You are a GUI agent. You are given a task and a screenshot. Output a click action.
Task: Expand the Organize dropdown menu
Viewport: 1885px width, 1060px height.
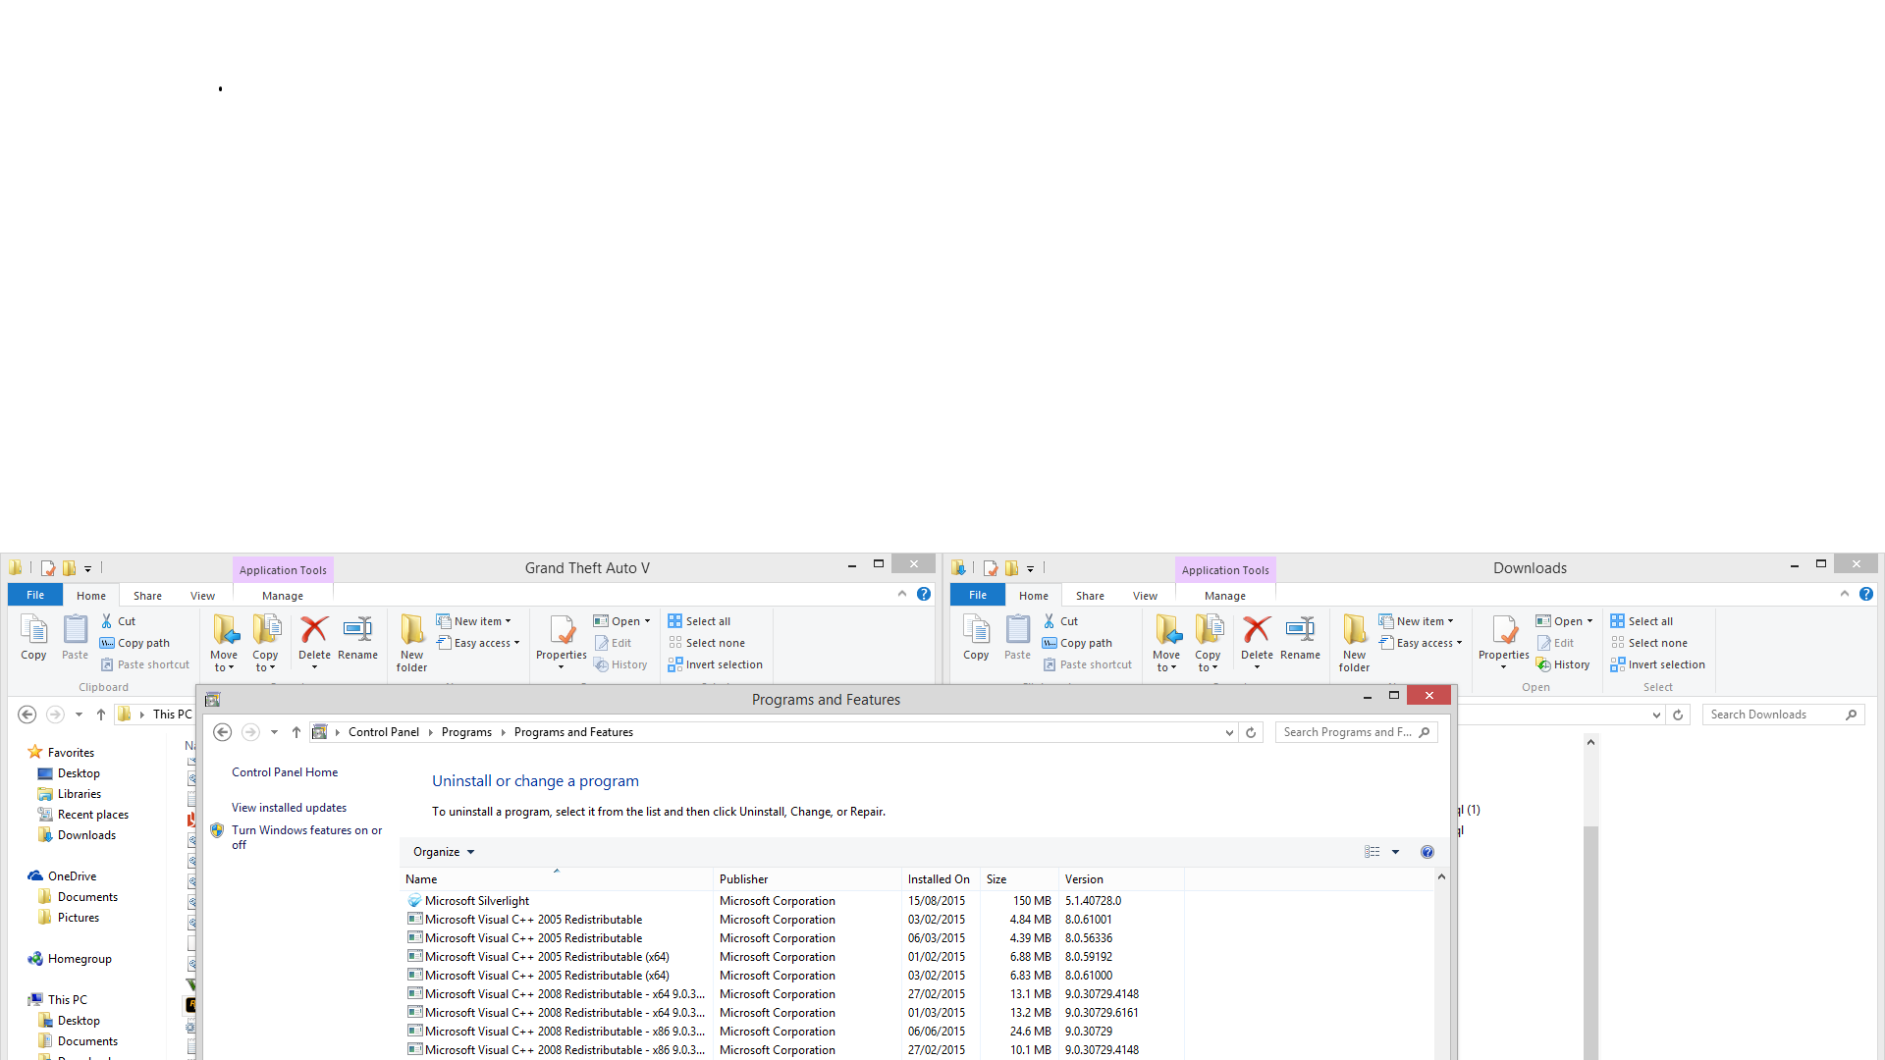[x=444, y=852]
